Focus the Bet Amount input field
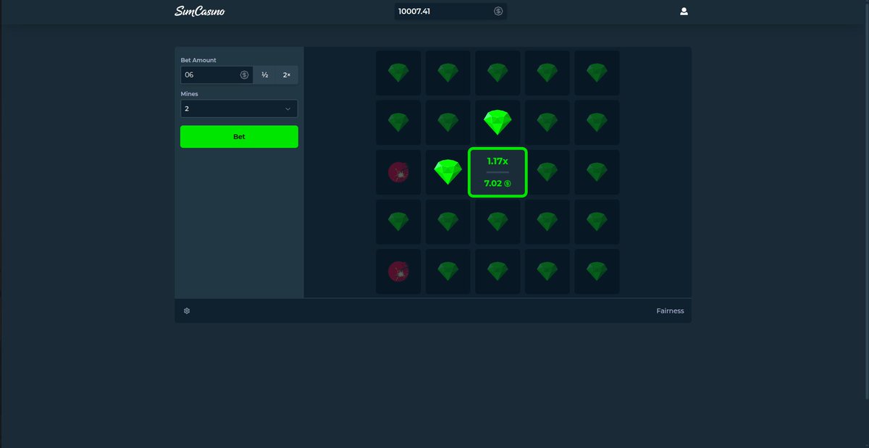 (217, 75)
